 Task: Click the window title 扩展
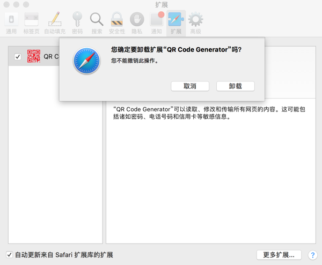tap(162, 5)
